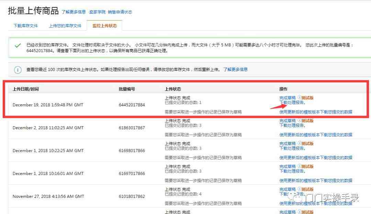Click the 批量上传商品 page heading
Screen dimensions: 371x214
[x=33, y=11]
